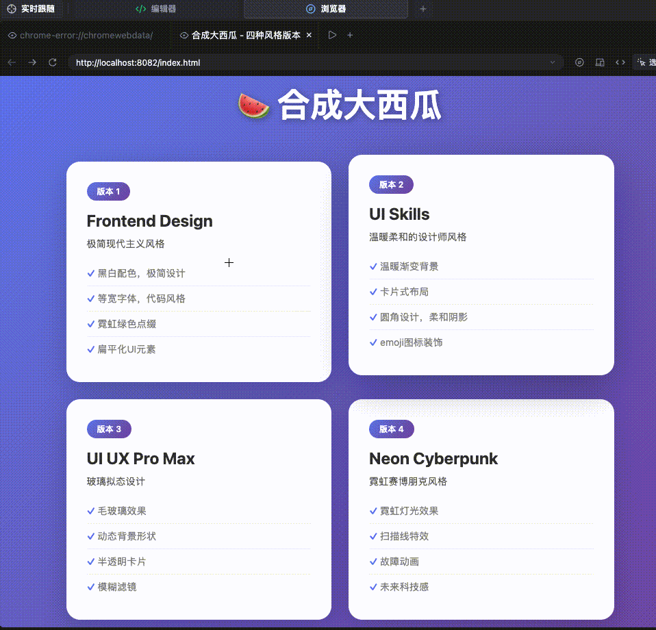Expand the URL history dropdown arrow

(x=553, y=62)
